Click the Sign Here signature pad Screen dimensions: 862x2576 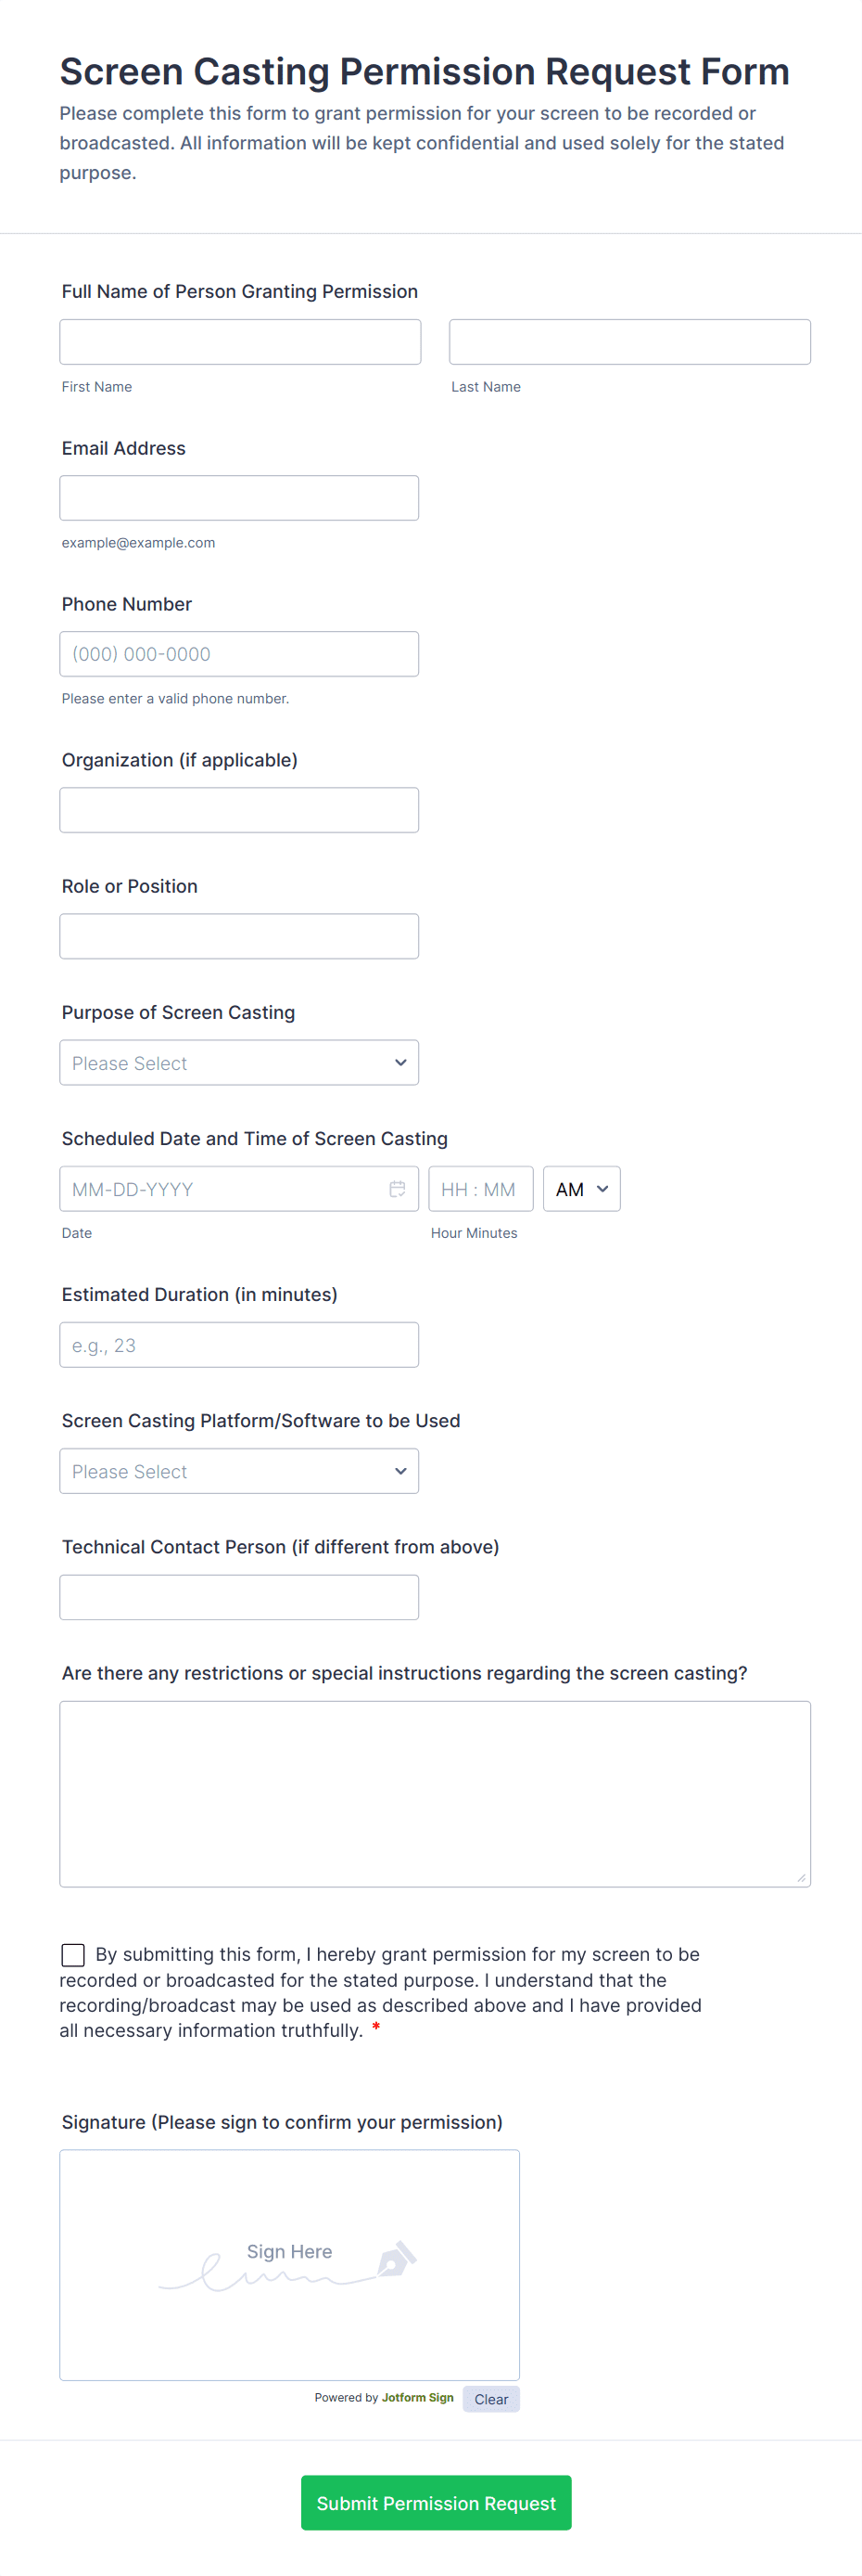pyautogui.click(x=290, y=2264)
